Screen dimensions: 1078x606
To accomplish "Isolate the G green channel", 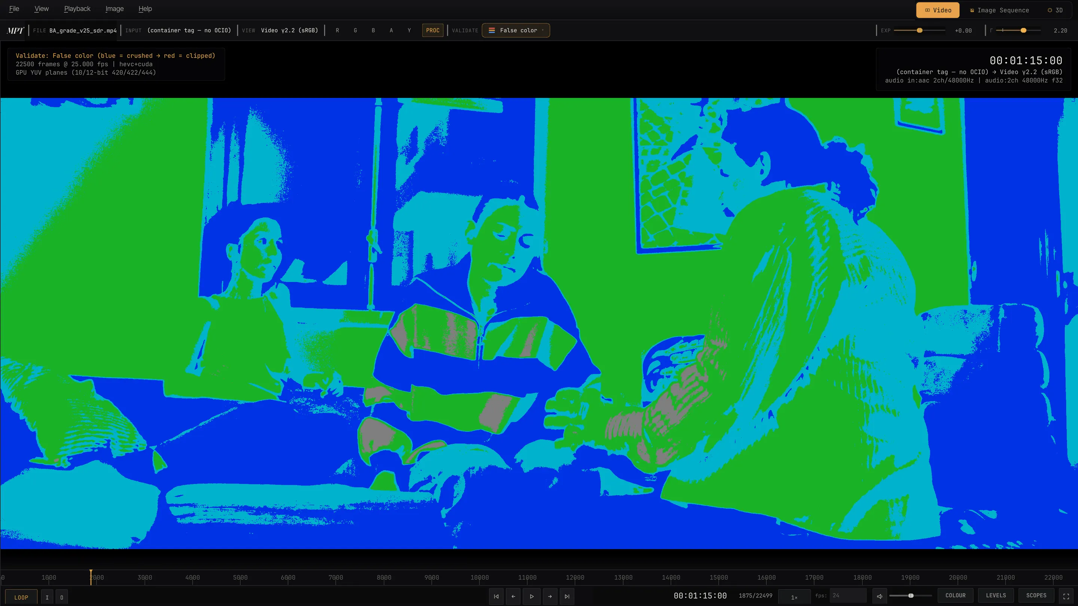I will coord(355,31).
